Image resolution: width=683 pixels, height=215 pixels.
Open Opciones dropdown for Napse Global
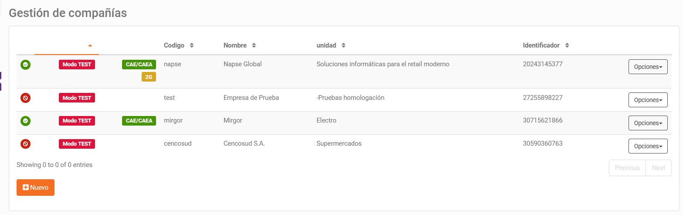point(648,67)
